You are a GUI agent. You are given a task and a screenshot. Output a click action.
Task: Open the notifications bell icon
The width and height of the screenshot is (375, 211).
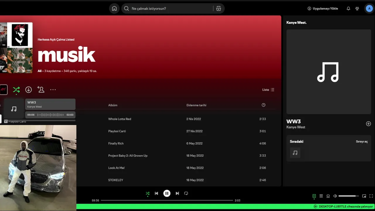[348, 8]
